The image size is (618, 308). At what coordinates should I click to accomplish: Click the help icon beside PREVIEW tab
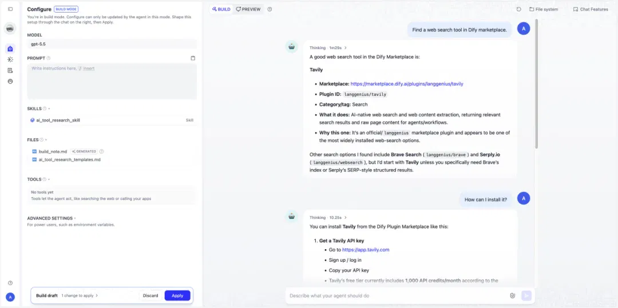(x=270, y=9)
